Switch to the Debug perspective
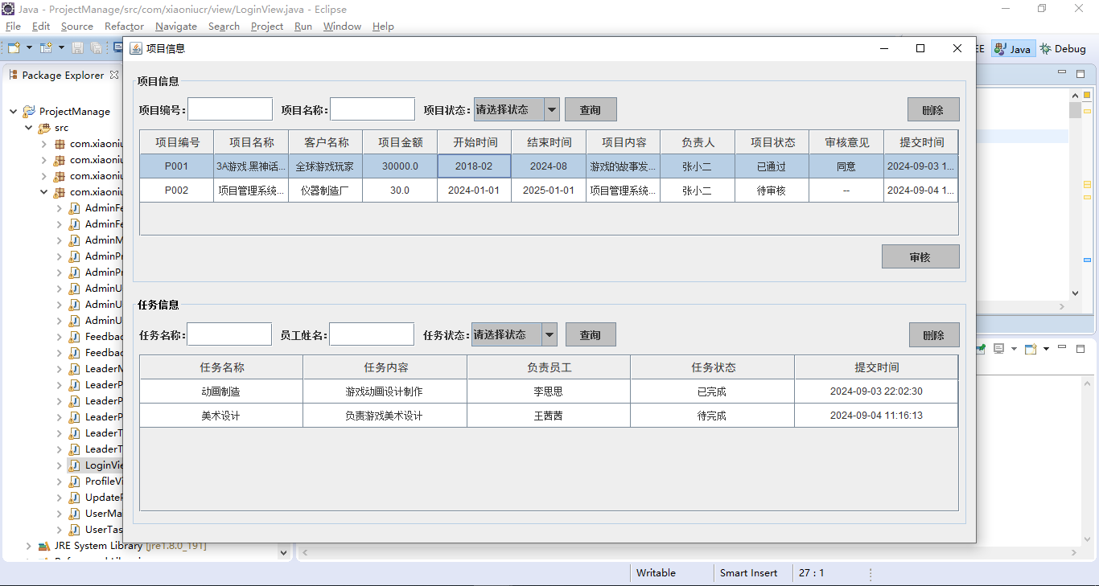Viewport: 1099px width, 586px height. pos(1062,49)
